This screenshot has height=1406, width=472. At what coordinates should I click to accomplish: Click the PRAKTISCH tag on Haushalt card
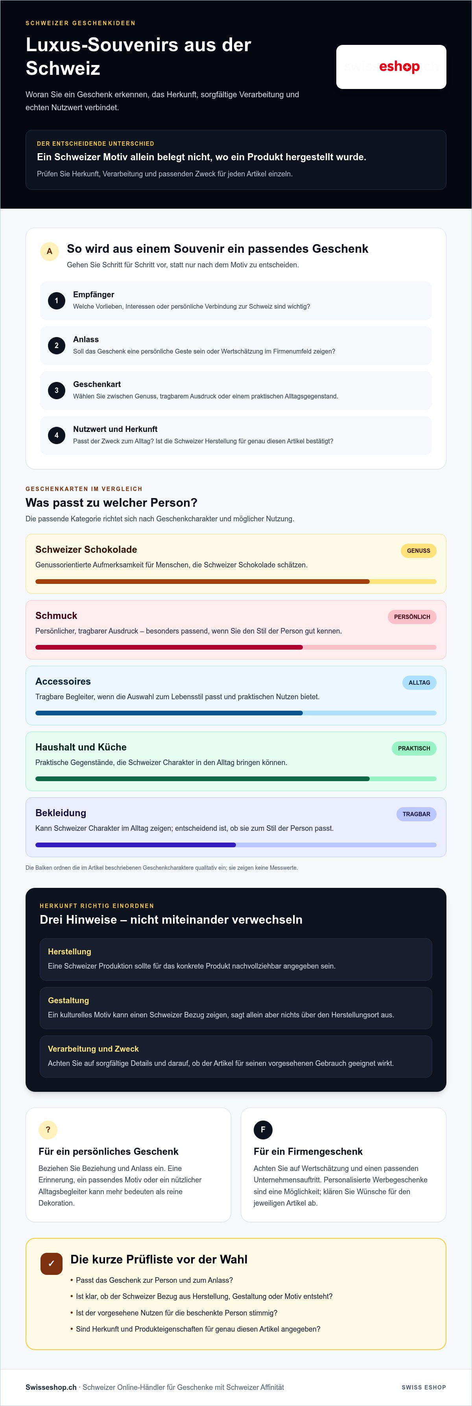tap(414, 748)
